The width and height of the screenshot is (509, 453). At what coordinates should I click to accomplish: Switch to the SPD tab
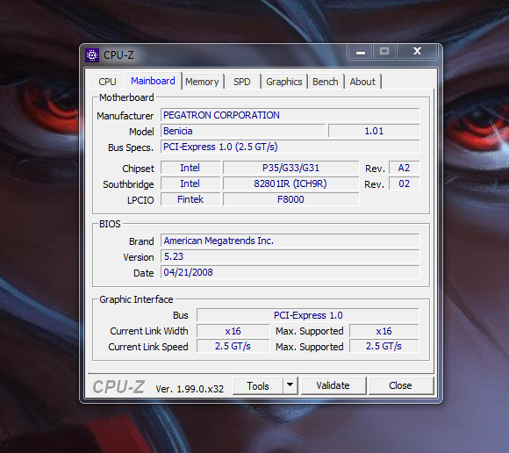pyautogui.click(x=242, y=82)
